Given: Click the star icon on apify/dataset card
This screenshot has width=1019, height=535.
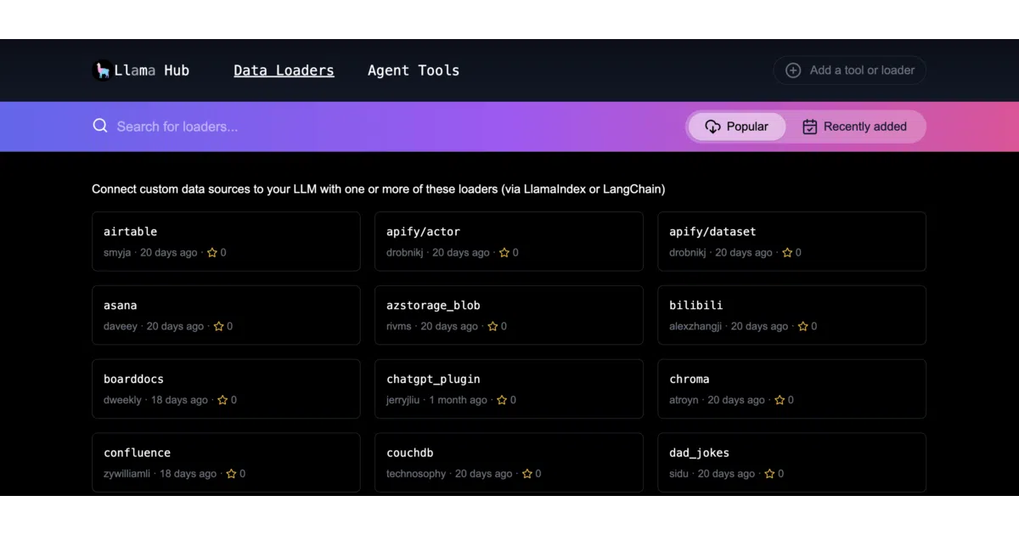Looking at the screenshot, I should click(787, 252).
